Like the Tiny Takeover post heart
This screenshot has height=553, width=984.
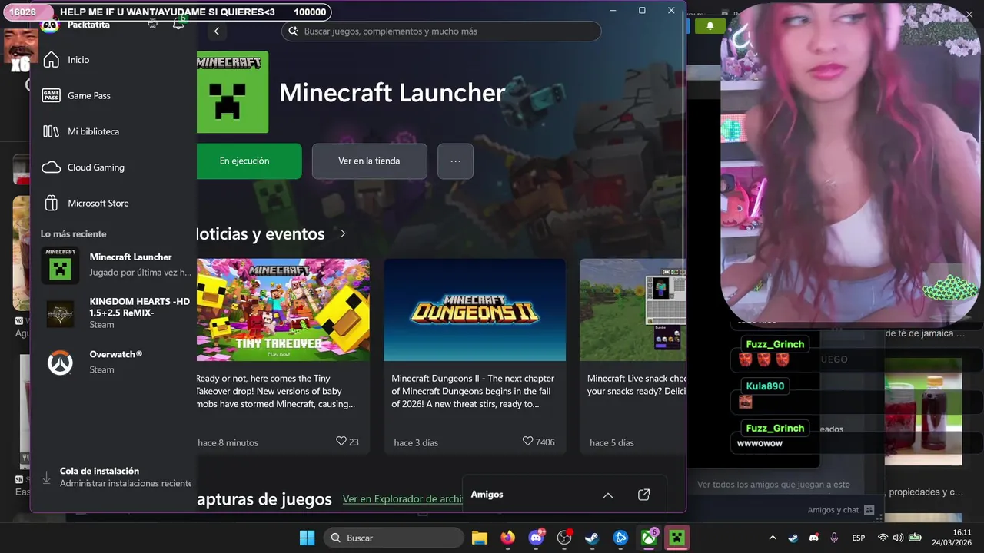(x=341, y=442)
